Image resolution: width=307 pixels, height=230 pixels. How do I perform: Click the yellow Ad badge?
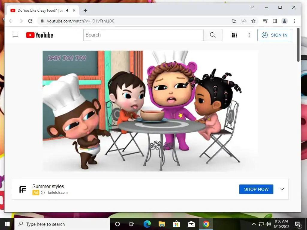pyautogui.click(x=36, y=193)
